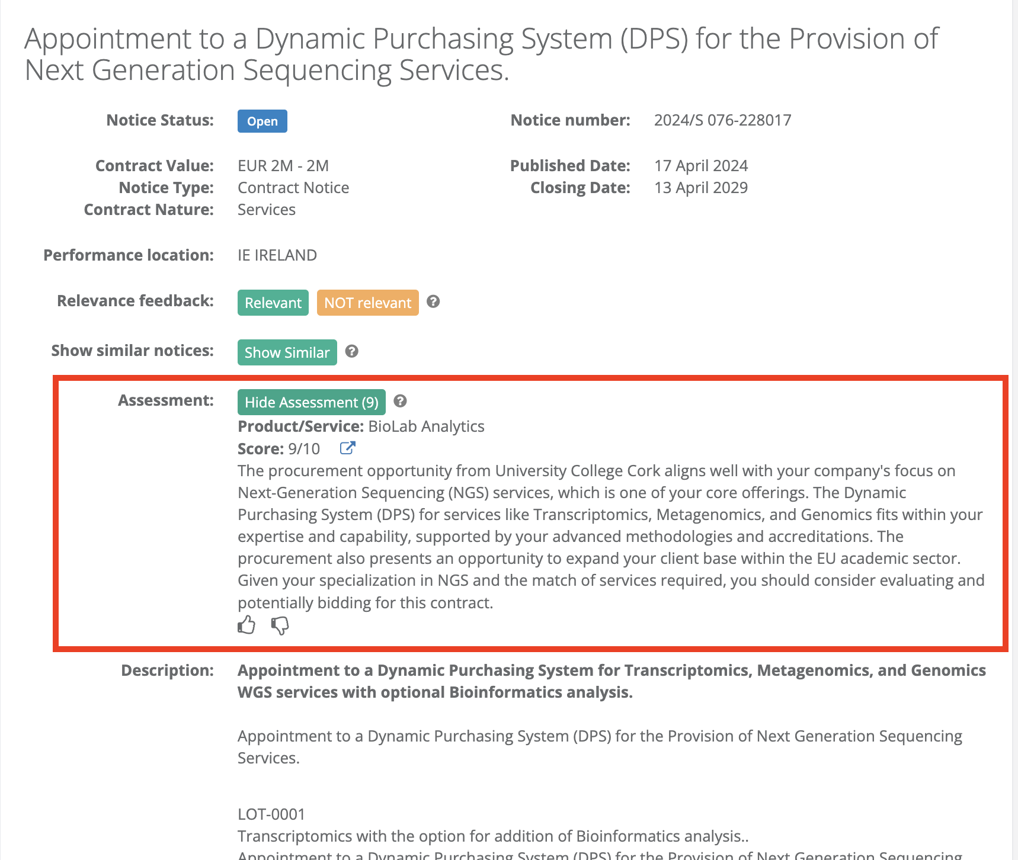Mark this notice as NOT relevant
1018x860 pixels.
(367, 303)
